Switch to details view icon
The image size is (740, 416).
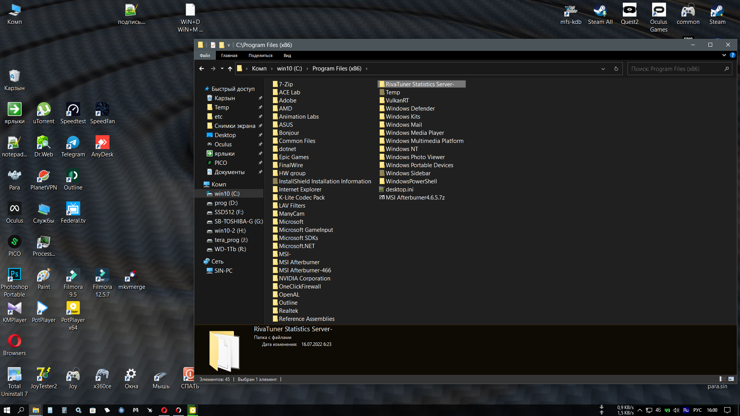722,379
